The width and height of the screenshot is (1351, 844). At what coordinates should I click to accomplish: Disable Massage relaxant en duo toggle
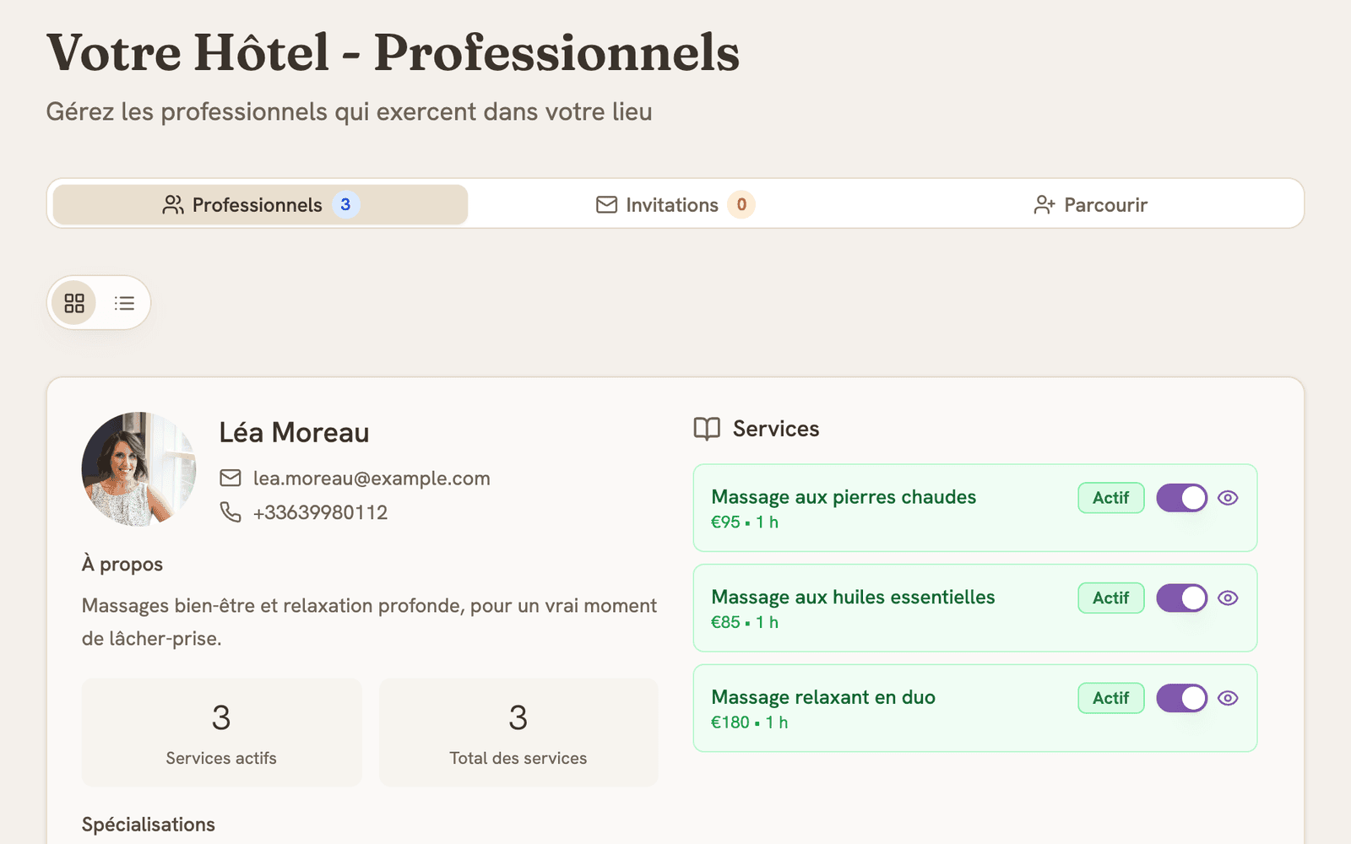[1181, 698]
